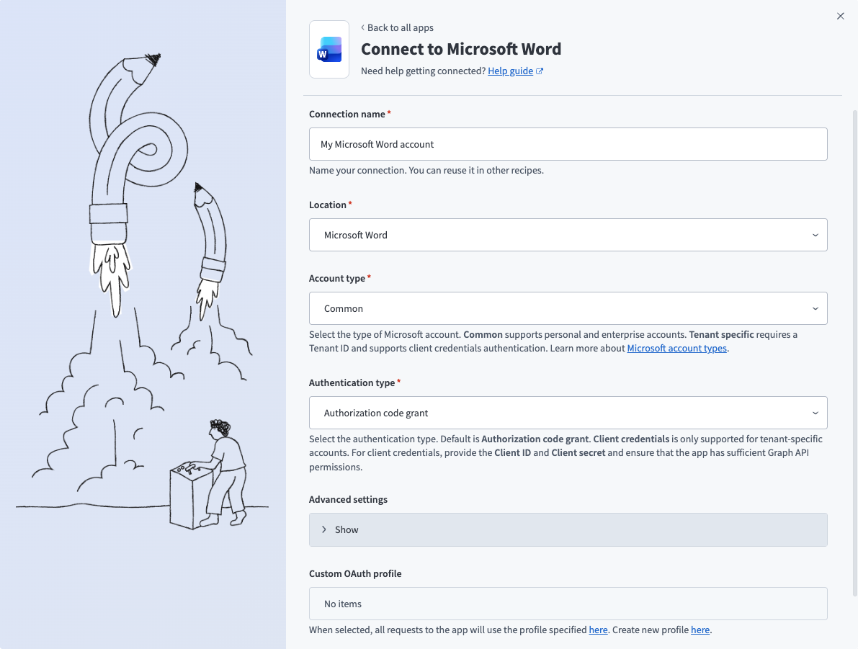Click the 'Authentication type' label
This screenshot has height=649, width=858.
pos(352,382)
